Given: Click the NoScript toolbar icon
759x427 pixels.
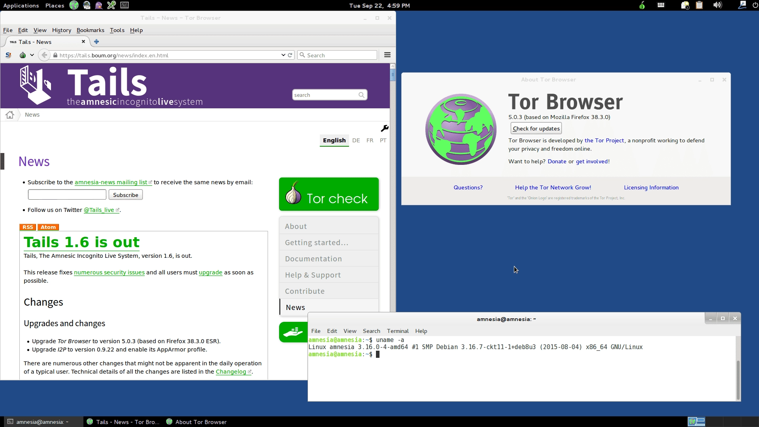Looking at the screenshot, I should [x=8, y=55].
